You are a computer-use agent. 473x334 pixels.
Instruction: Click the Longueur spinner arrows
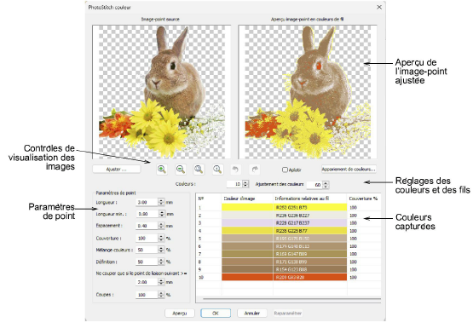click(x=161, y=202)
